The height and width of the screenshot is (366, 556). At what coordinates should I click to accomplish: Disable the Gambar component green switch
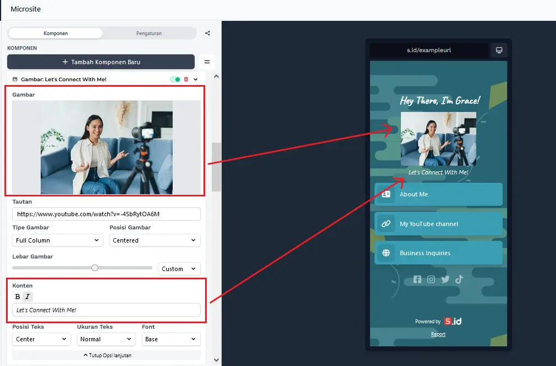click(175, 80)
